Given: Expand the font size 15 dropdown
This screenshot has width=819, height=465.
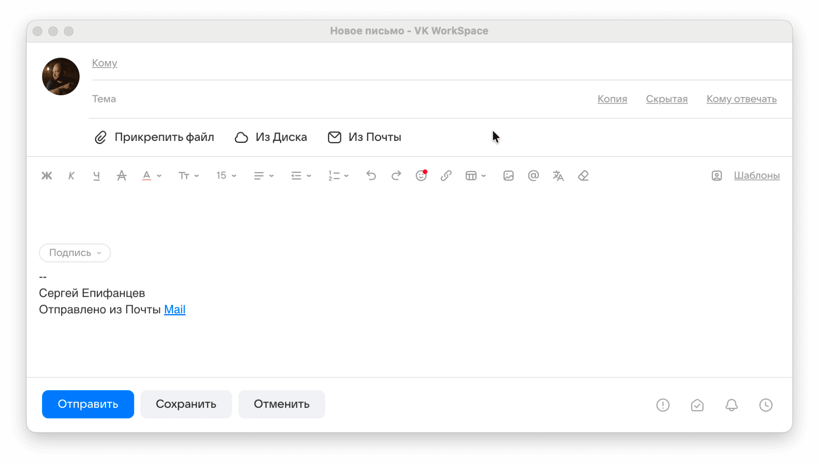Looking at the screenshot, I should click(226, 176).
